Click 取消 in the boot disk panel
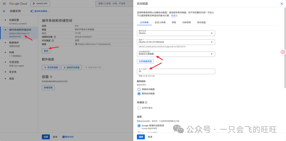Screen dimensions: 286x141 click(x=150, y=137)
